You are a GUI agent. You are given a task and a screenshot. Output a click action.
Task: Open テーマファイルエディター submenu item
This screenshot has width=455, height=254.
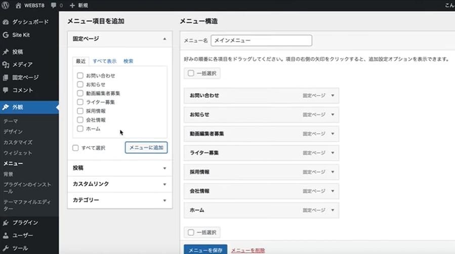(27, 205)
